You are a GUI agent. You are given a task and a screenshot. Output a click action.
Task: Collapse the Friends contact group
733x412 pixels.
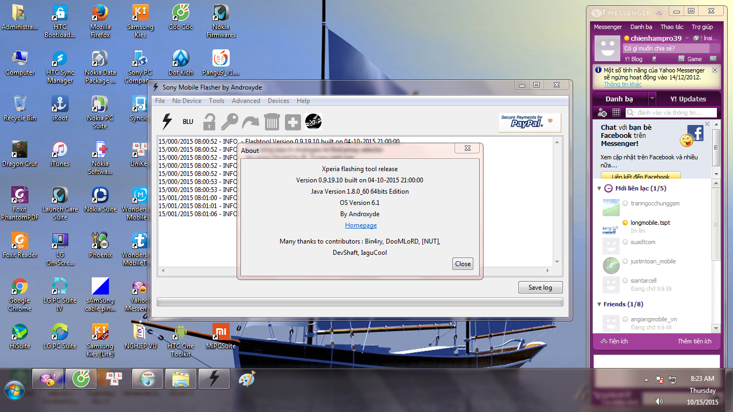pyautogui.click(x=599, y=304)
